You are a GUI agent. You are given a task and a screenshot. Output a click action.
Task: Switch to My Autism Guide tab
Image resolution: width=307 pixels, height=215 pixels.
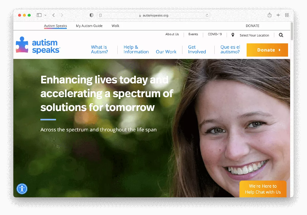[89, 26]
